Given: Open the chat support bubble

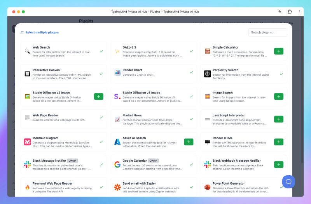Looking at the screenshot, I should tap(288, 182).
